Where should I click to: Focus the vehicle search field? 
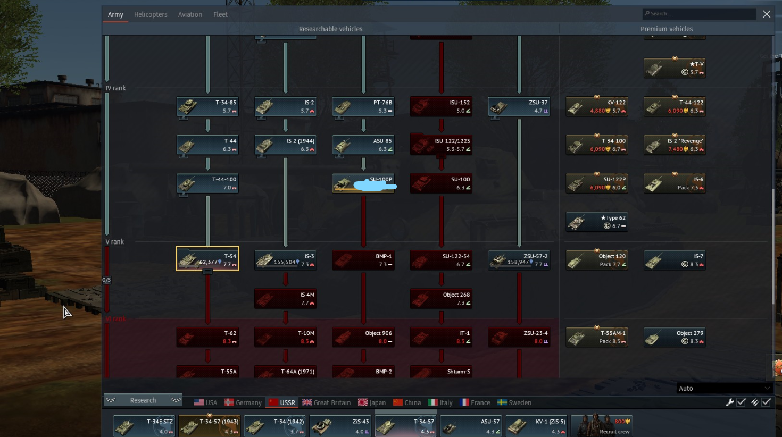pos(699,14)
